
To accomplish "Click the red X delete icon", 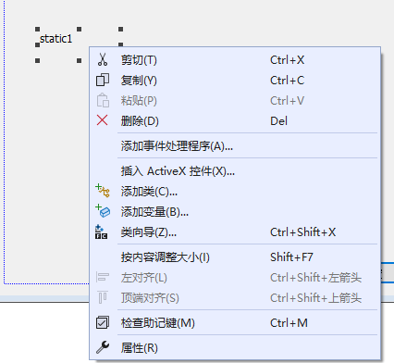I will click(102, 120).
